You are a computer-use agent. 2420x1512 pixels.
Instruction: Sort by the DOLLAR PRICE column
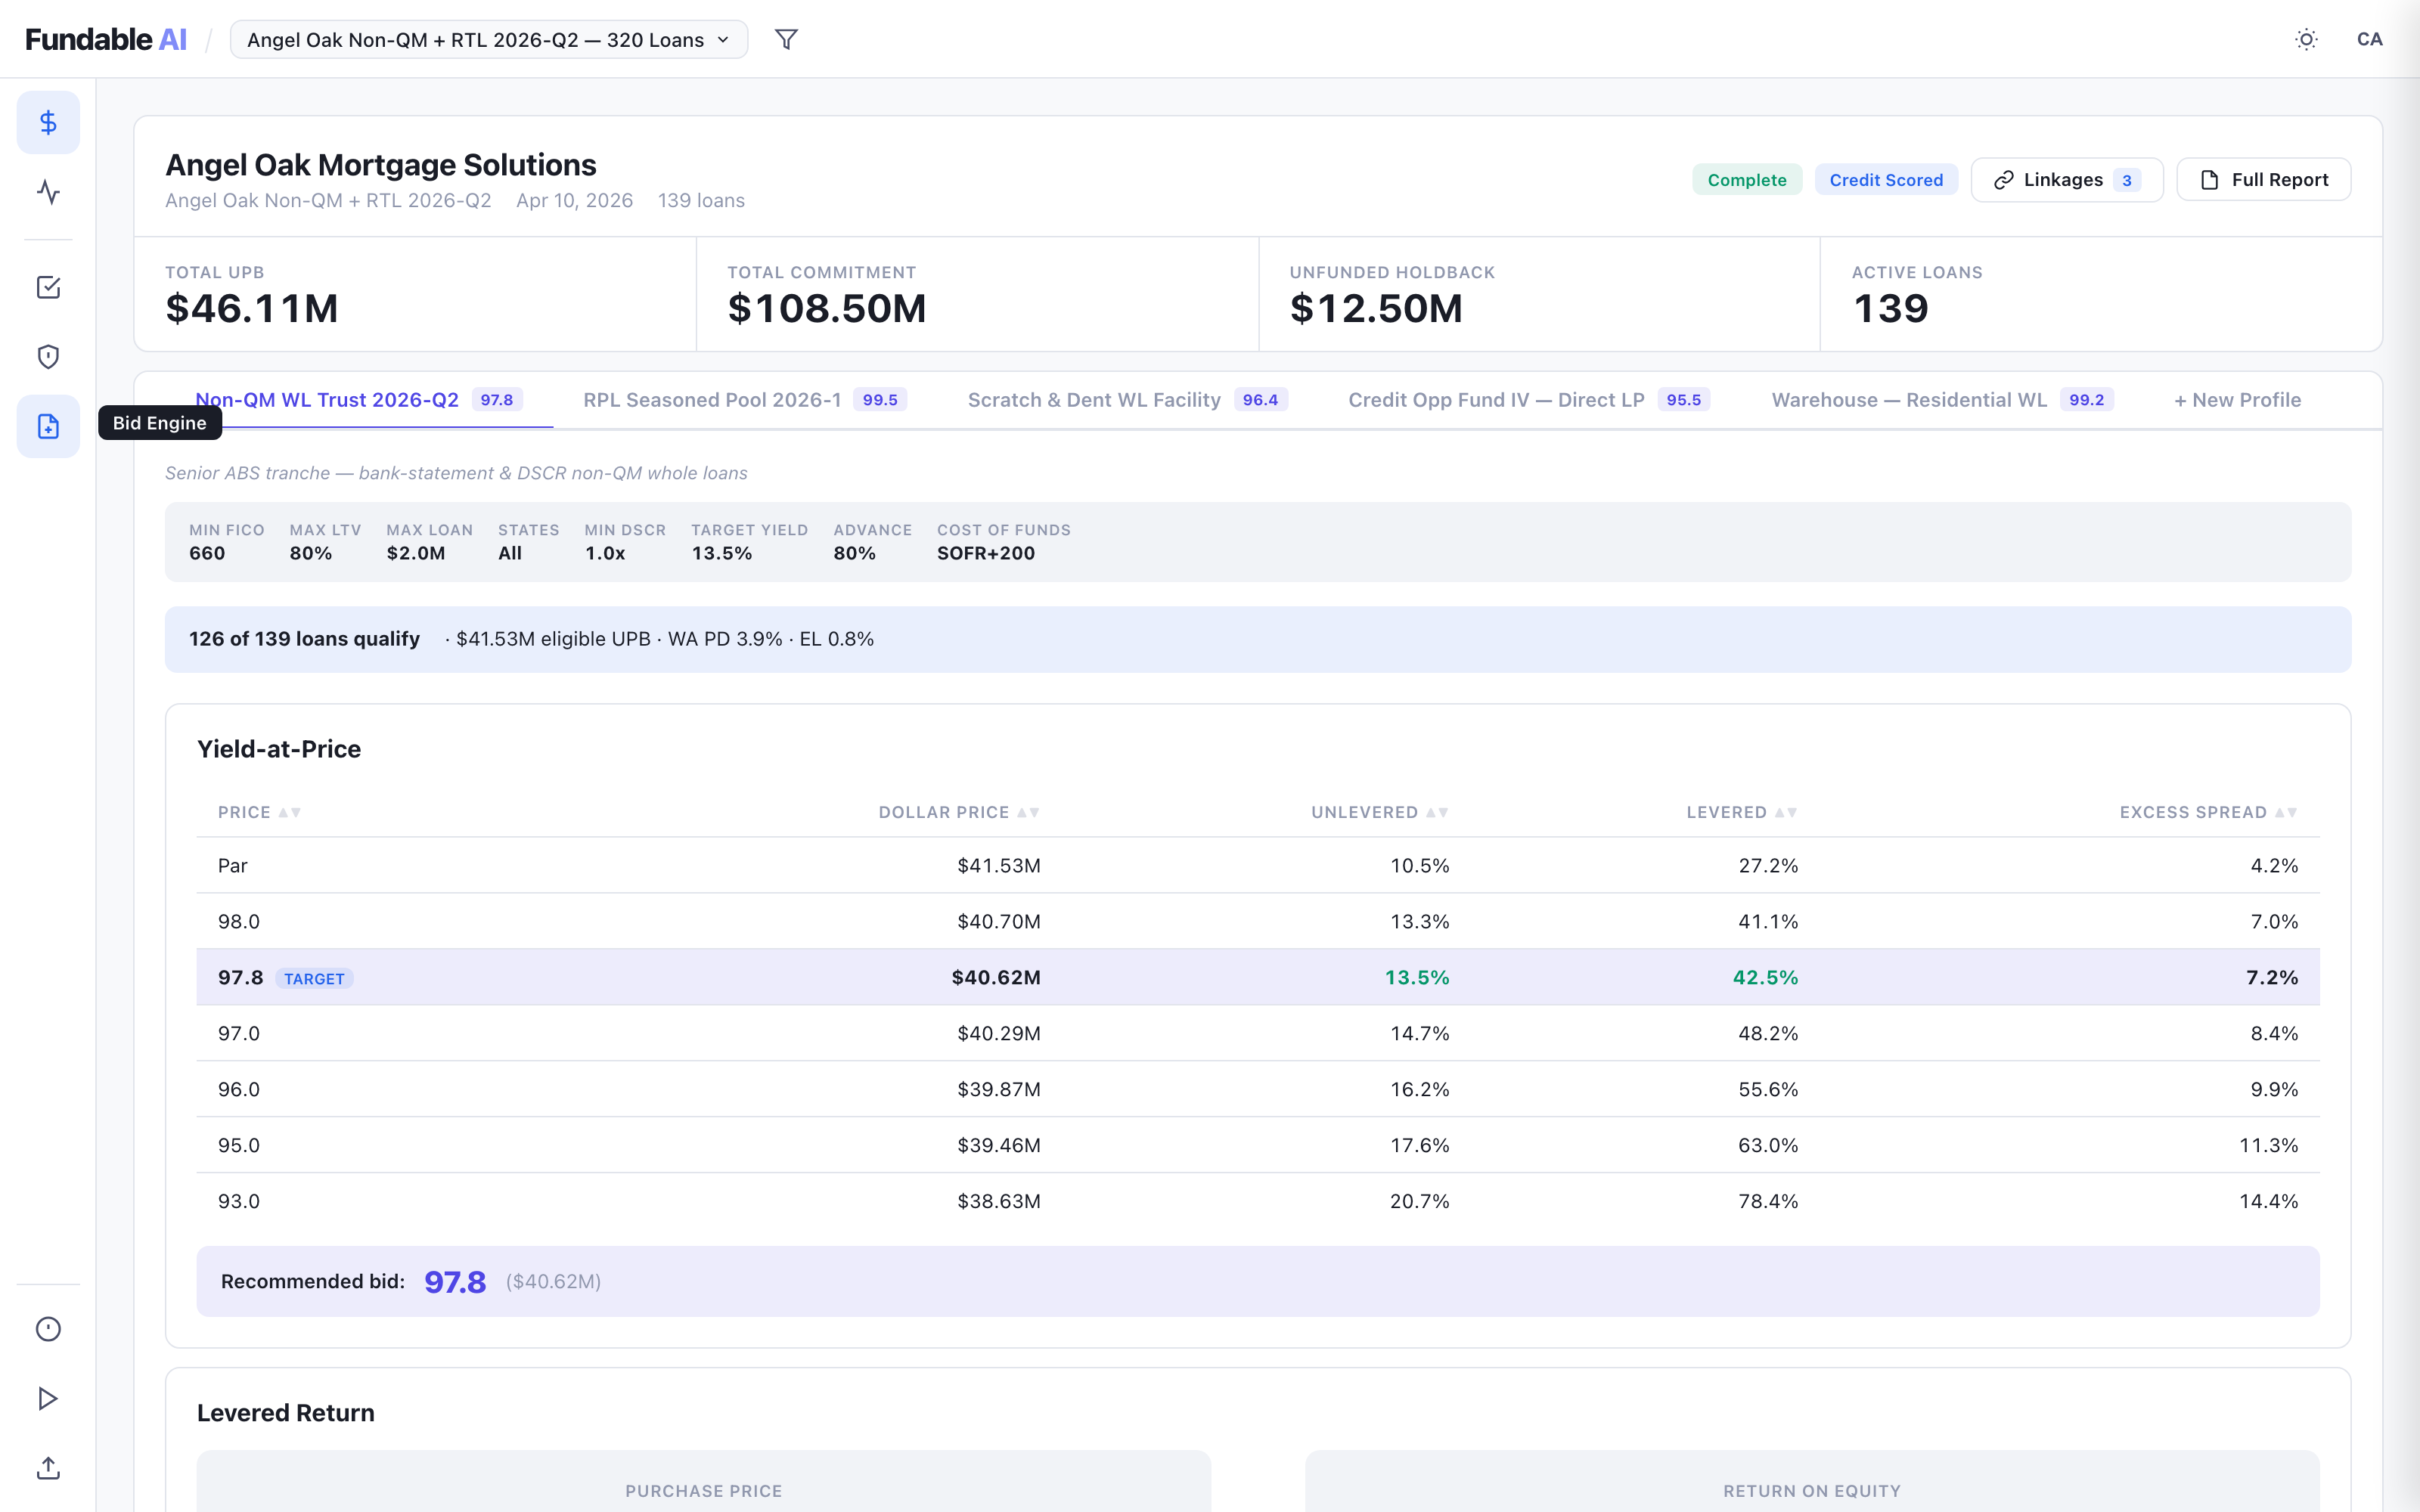[x=959, y=812]
